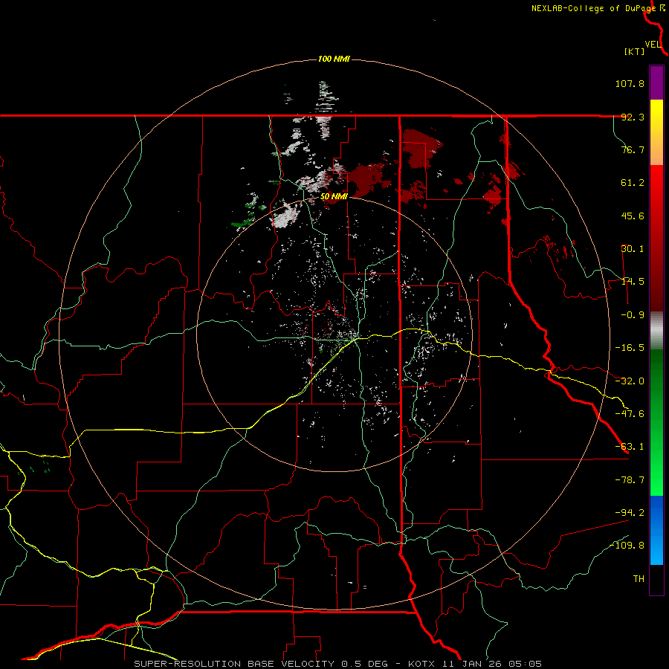Viewport: 669px width, 669px height.
Task: Select the 92.3 scale value
Action: coord(633,117)
